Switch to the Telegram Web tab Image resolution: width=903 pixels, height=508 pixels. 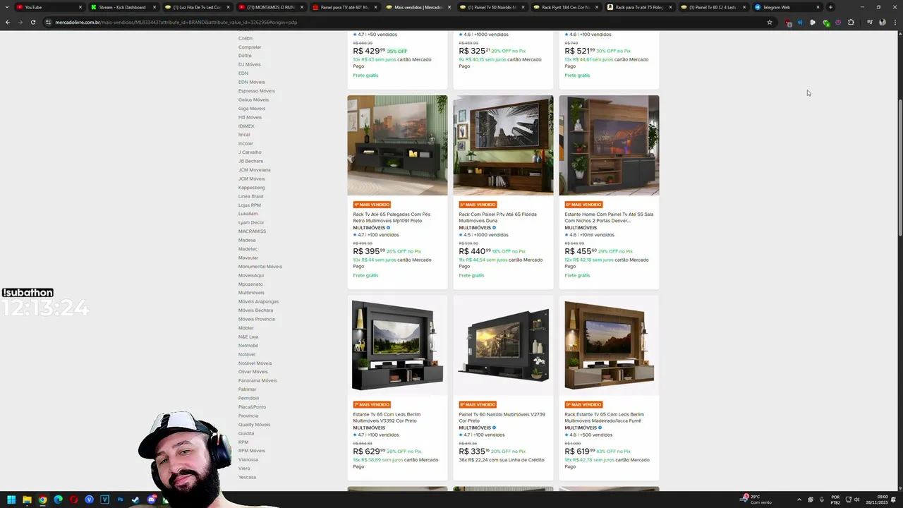pyautogui.click(x=786, y=7)
